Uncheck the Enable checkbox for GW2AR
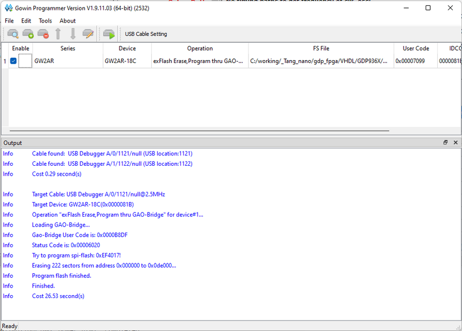462x331 pixels. tap(13, 61)
